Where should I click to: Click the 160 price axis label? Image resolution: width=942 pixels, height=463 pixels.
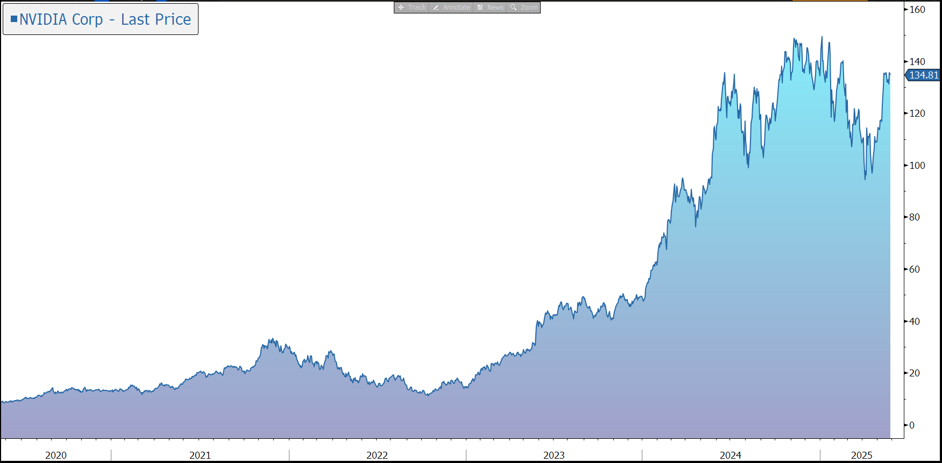[917, 10]
